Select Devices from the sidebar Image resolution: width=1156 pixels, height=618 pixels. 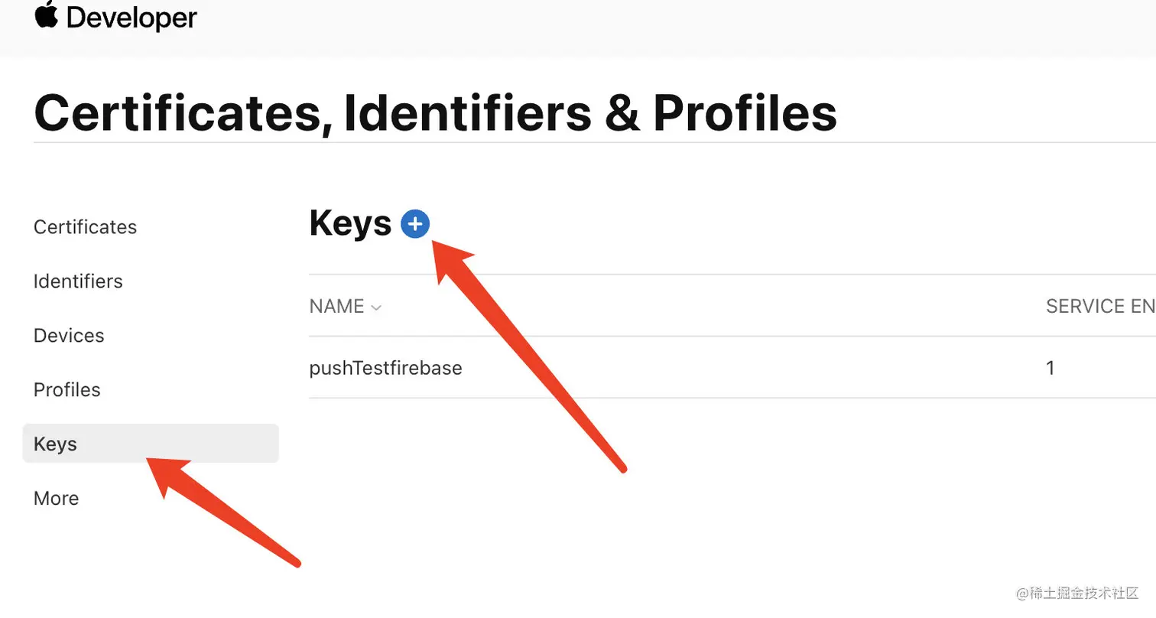[x=69, y=336]
